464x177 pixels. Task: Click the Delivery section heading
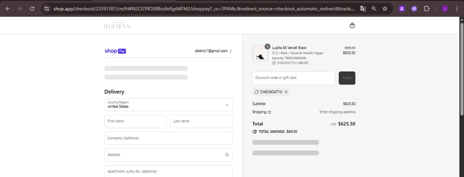pos(114,92)
